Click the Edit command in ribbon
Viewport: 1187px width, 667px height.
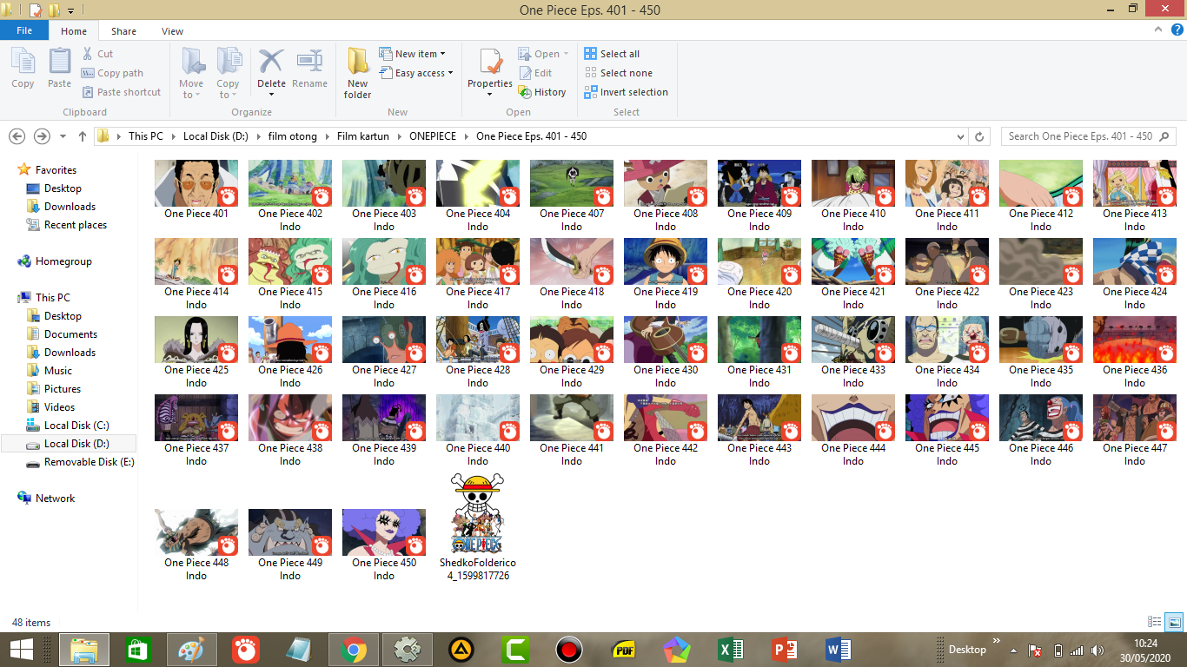click(535, 73)
